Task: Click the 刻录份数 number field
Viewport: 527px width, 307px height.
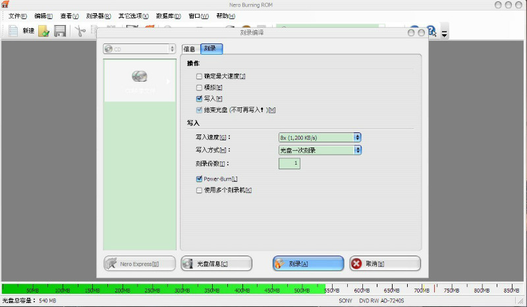Action: (289, 163)
